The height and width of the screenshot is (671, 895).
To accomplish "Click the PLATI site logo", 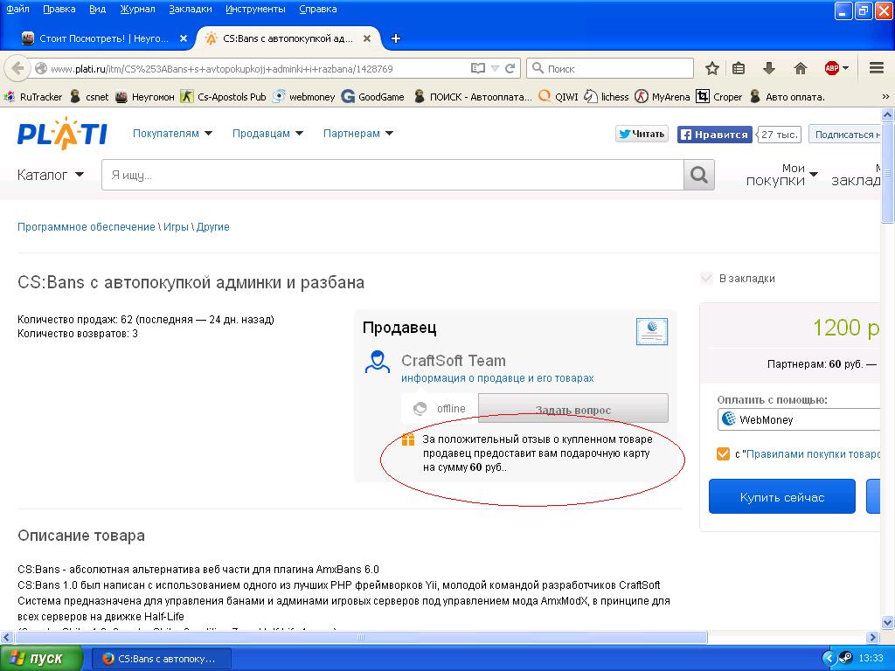I will click(x=62, y=134).
